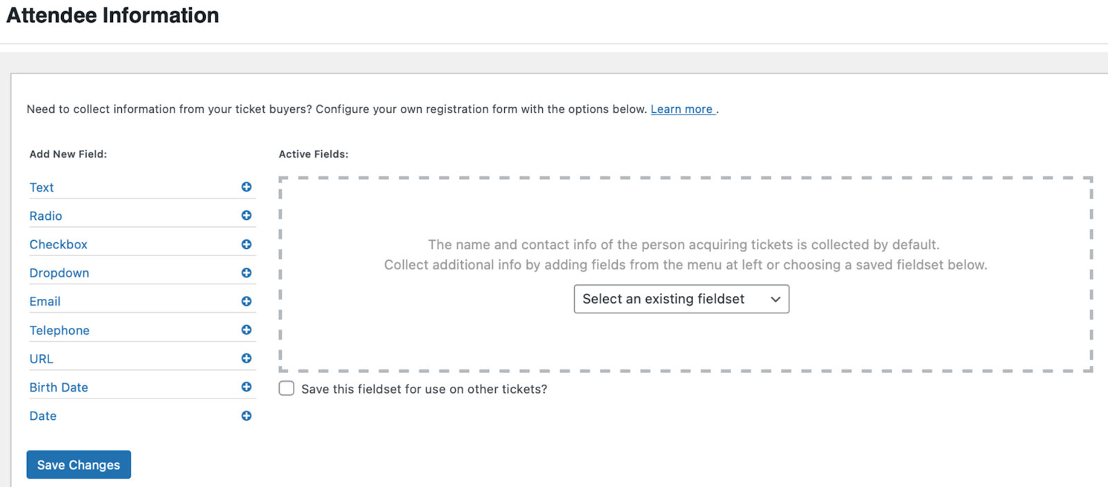Click the plus icon beside Date
Screen dimensions: 1108x487
pos(246,416)
